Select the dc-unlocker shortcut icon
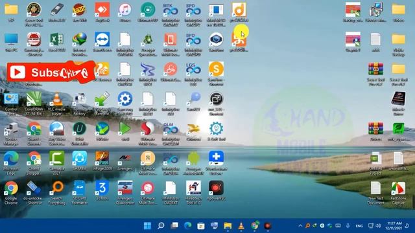Screen dimensions: 415x233 point(34,193)
